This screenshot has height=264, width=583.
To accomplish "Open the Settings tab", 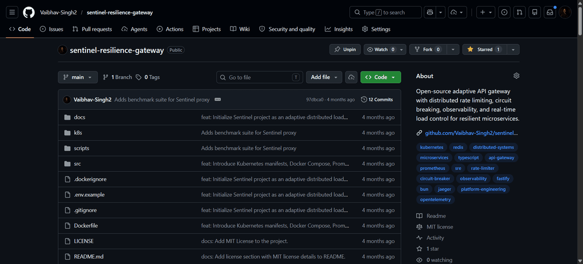I will click(x=376, y=29).
